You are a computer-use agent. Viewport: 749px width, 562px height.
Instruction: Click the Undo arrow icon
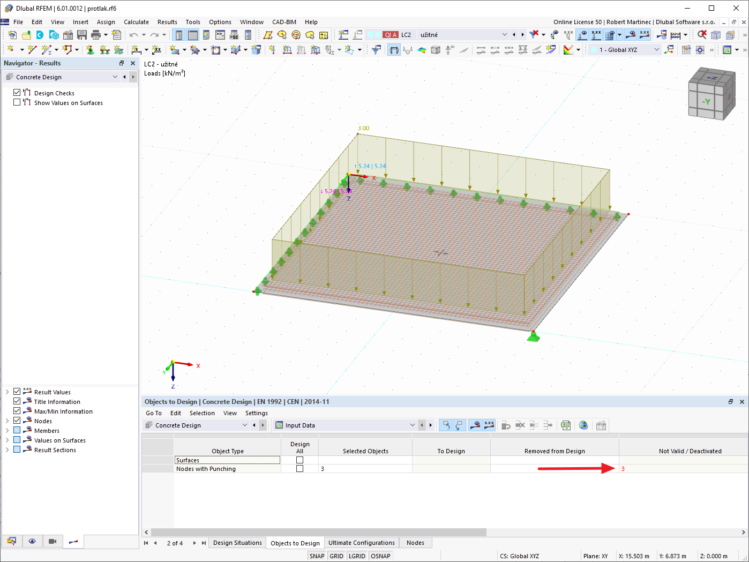(133, 35)
